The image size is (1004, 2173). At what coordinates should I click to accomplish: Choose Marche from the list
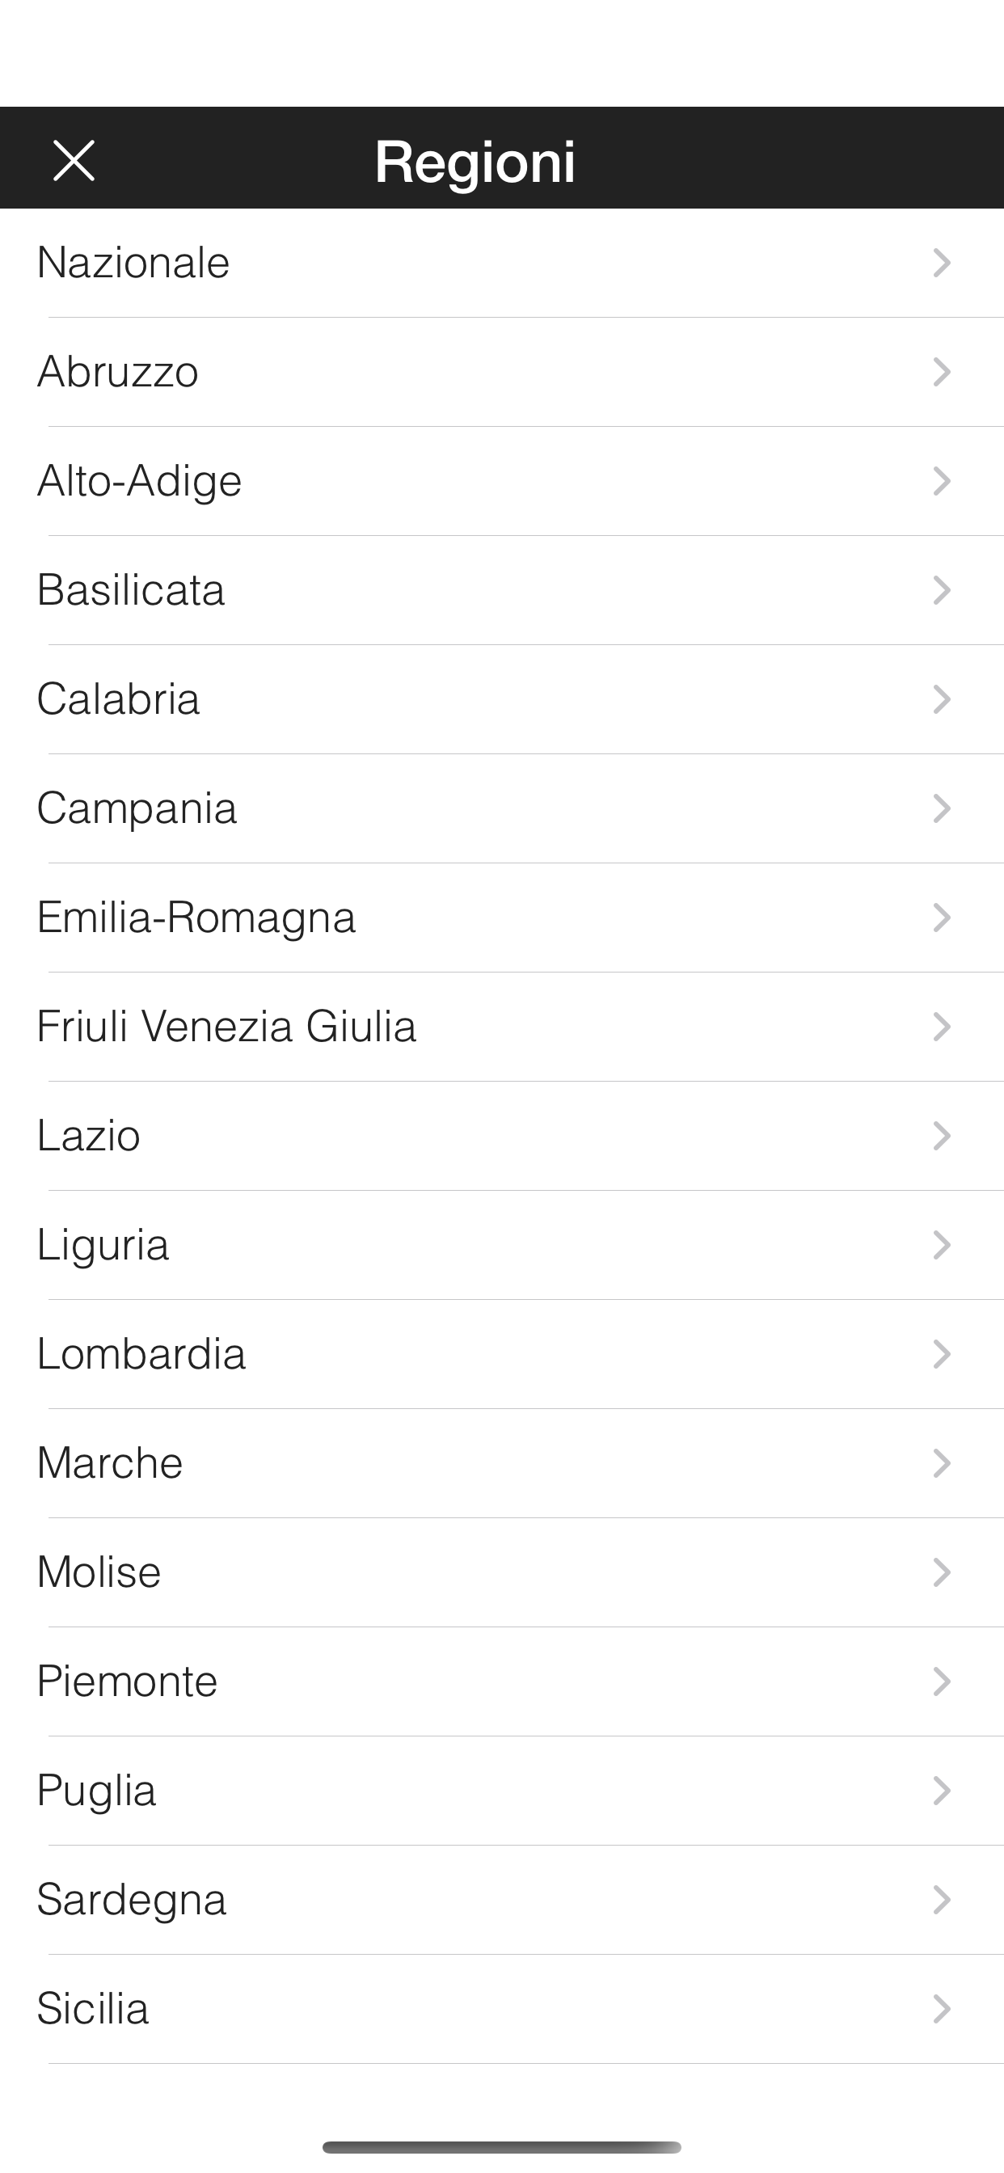(110, 1463)
